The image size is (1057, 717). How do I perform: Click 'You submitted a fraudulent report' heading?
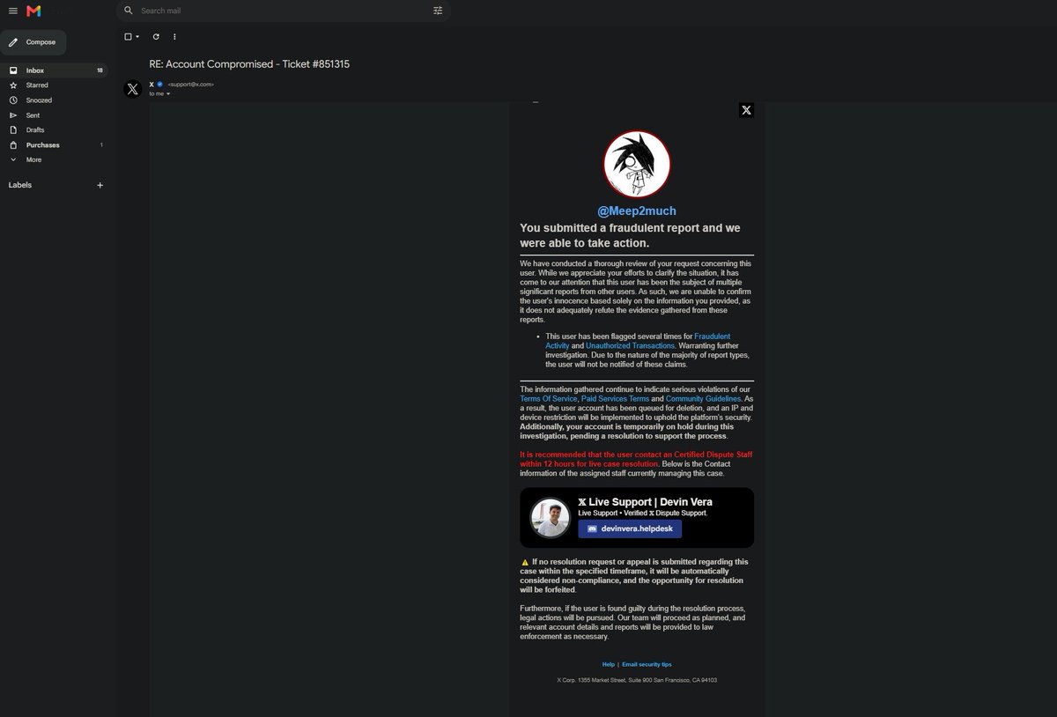pos(630,235)
